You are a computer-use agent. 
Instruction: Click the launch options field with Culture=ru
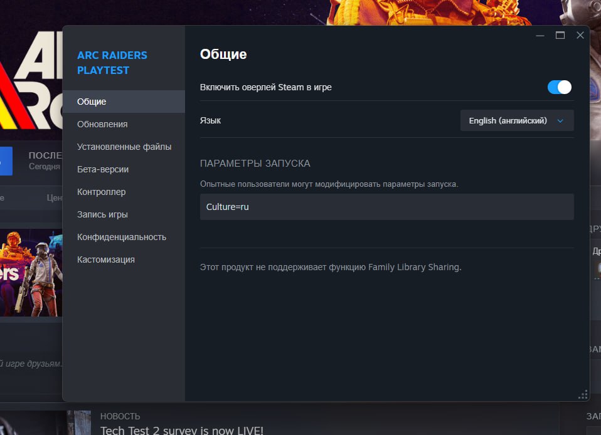click(386, 207)
